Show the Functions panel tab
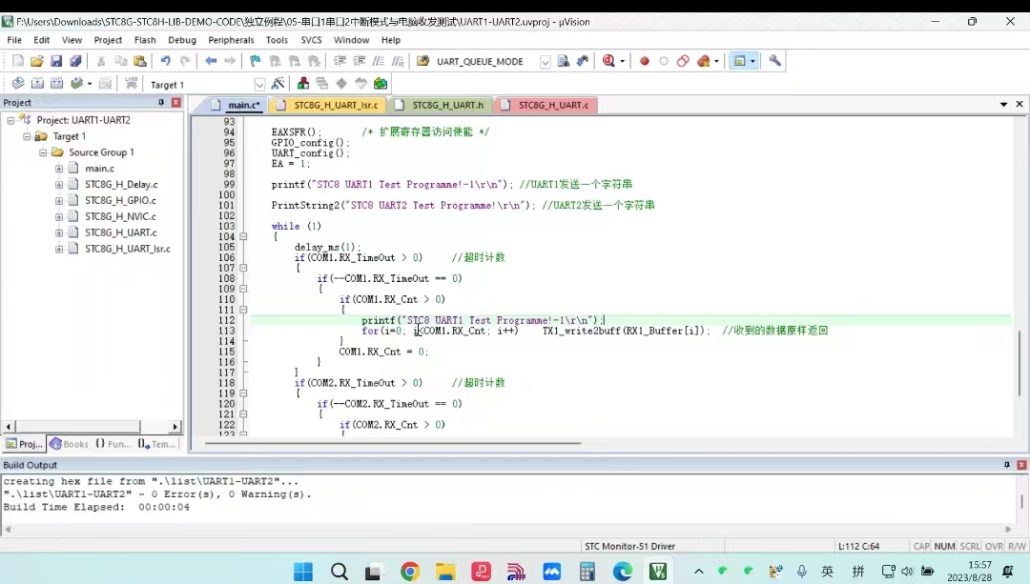This screenshot has width=1030, height=584. 113,444
